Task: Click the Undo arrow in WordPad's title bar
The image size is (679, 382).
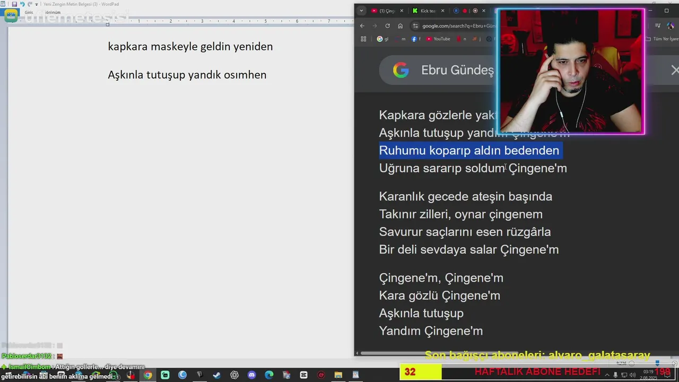Action: 22,4
